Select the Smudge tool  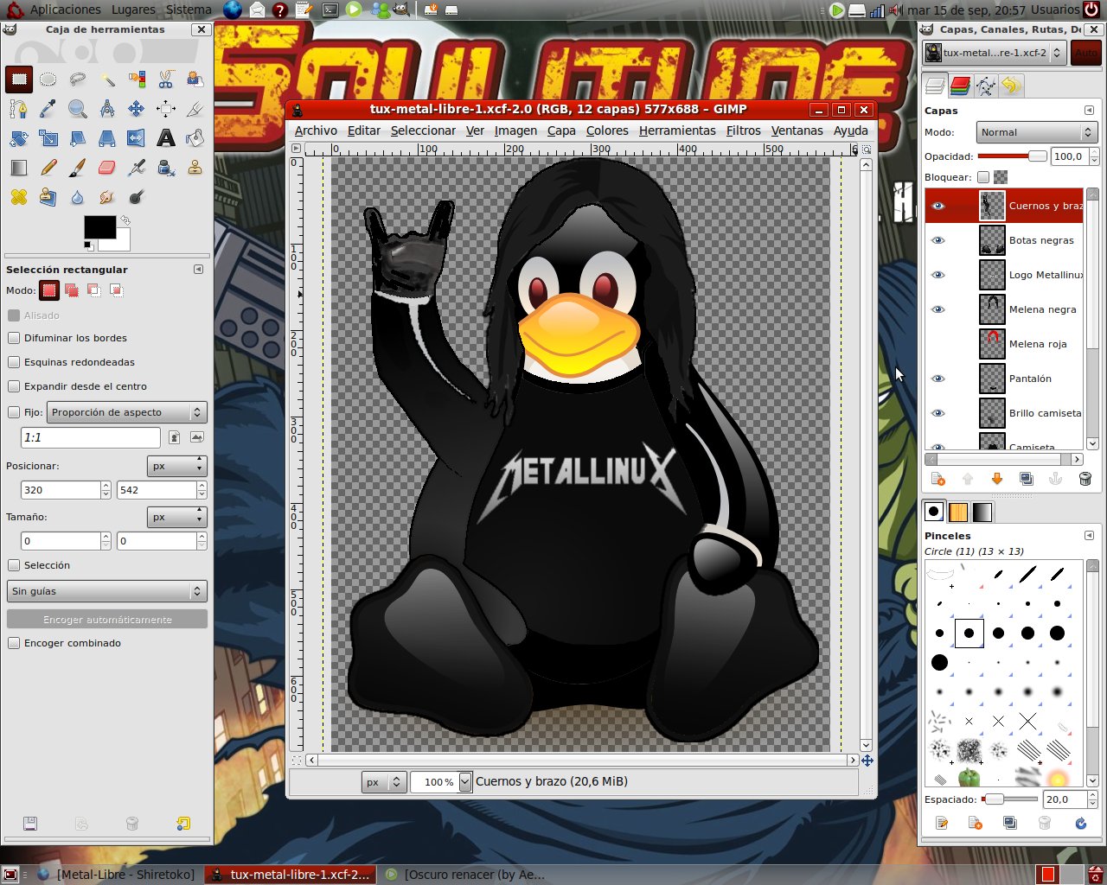pos(107,197)
